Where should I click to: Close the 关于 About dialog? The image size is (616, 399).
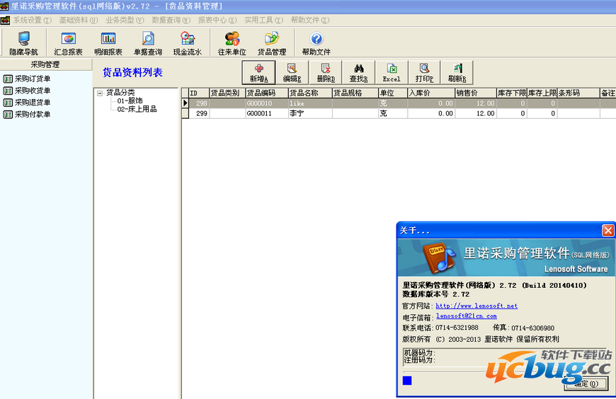click(608, 231)
